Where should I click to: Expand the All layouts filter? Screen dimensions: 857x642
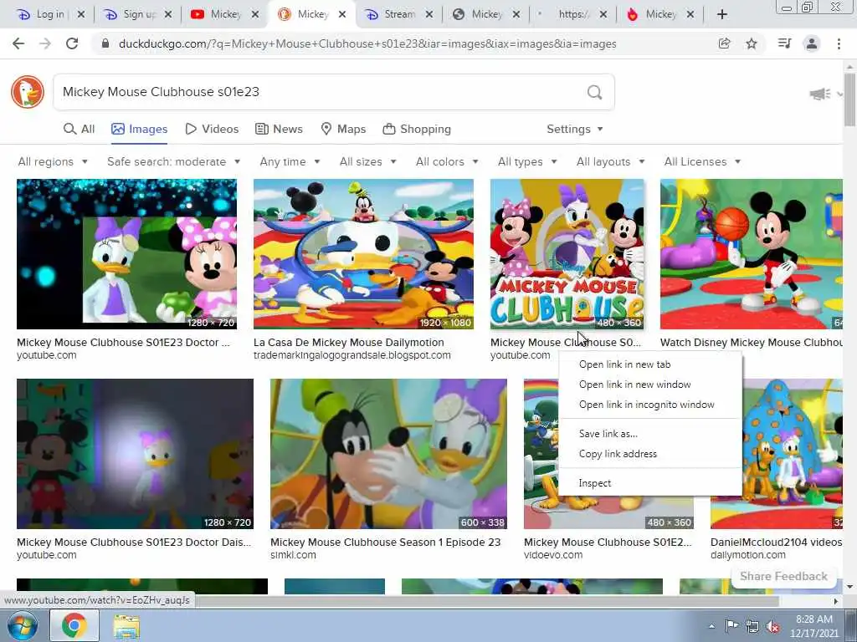coord(610,161)
